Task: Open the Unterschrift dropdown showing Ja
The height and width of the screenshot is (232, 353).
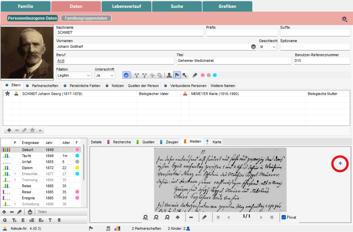Action: point(105,75)
